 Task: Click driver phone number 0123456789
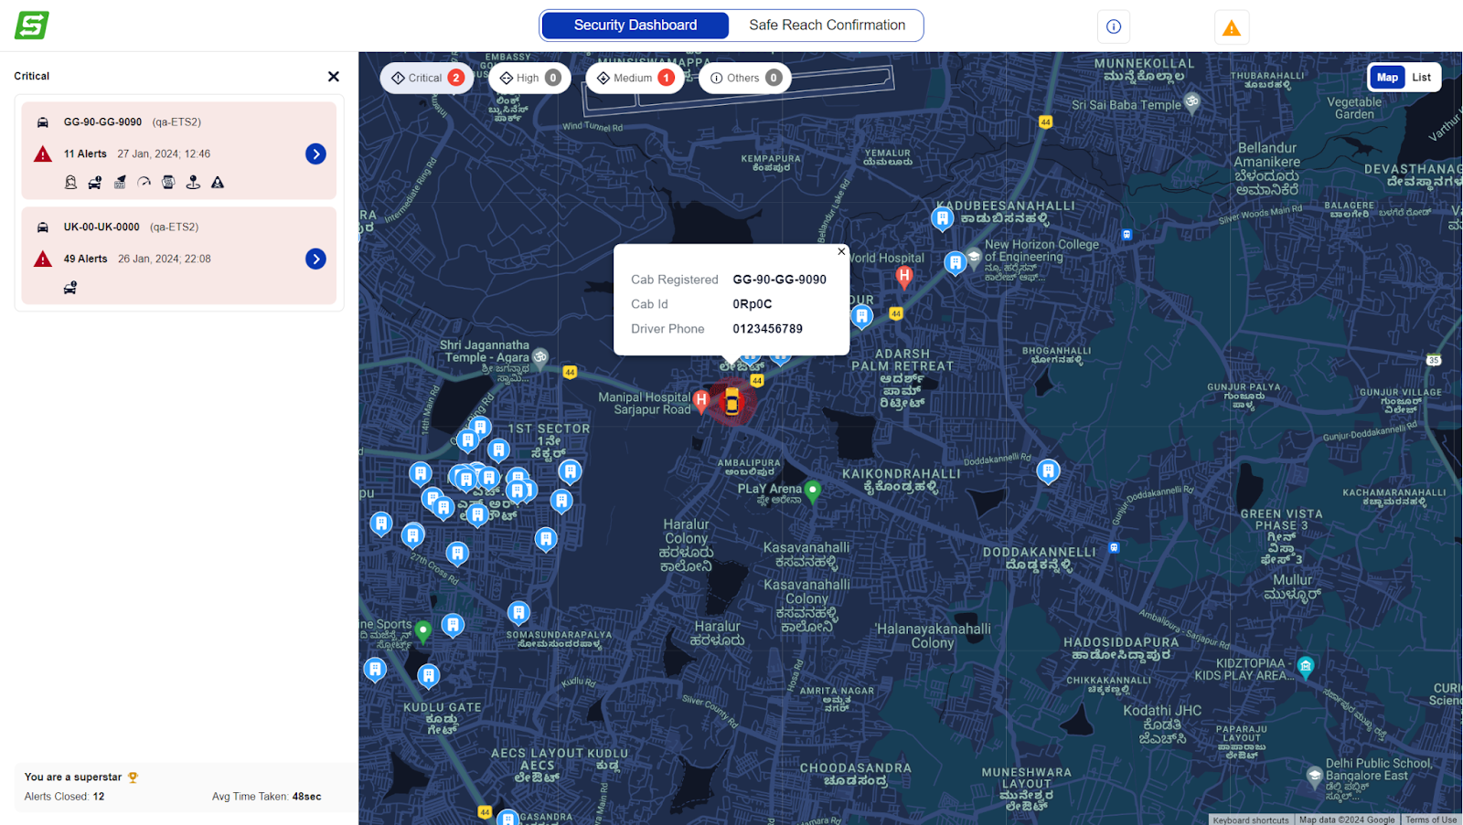(767, 329)
